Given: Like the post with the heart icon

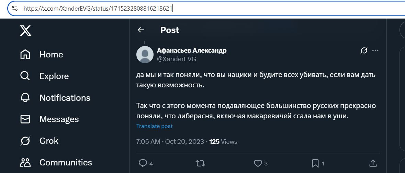Looking at the screenshot, I should point(258,163).
